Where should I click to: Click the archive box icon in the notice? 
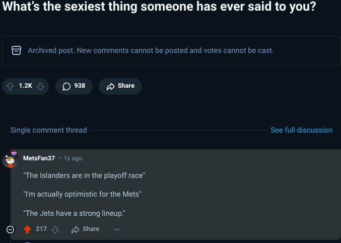[x=16, y=50]
